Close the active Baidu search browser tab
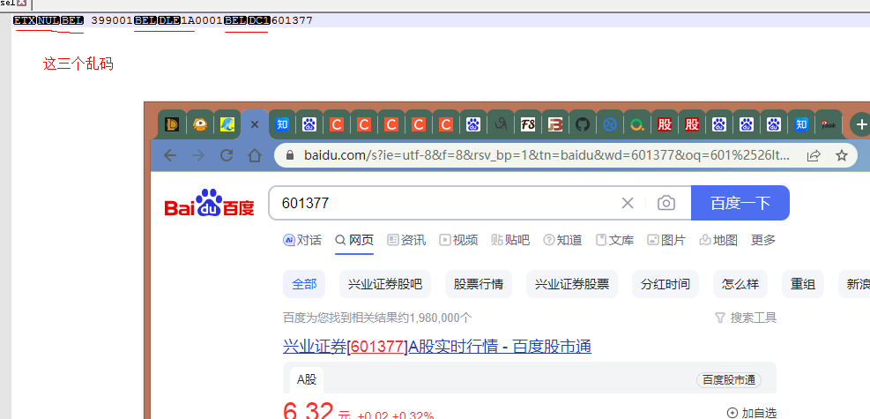 [x=255, y=125]
